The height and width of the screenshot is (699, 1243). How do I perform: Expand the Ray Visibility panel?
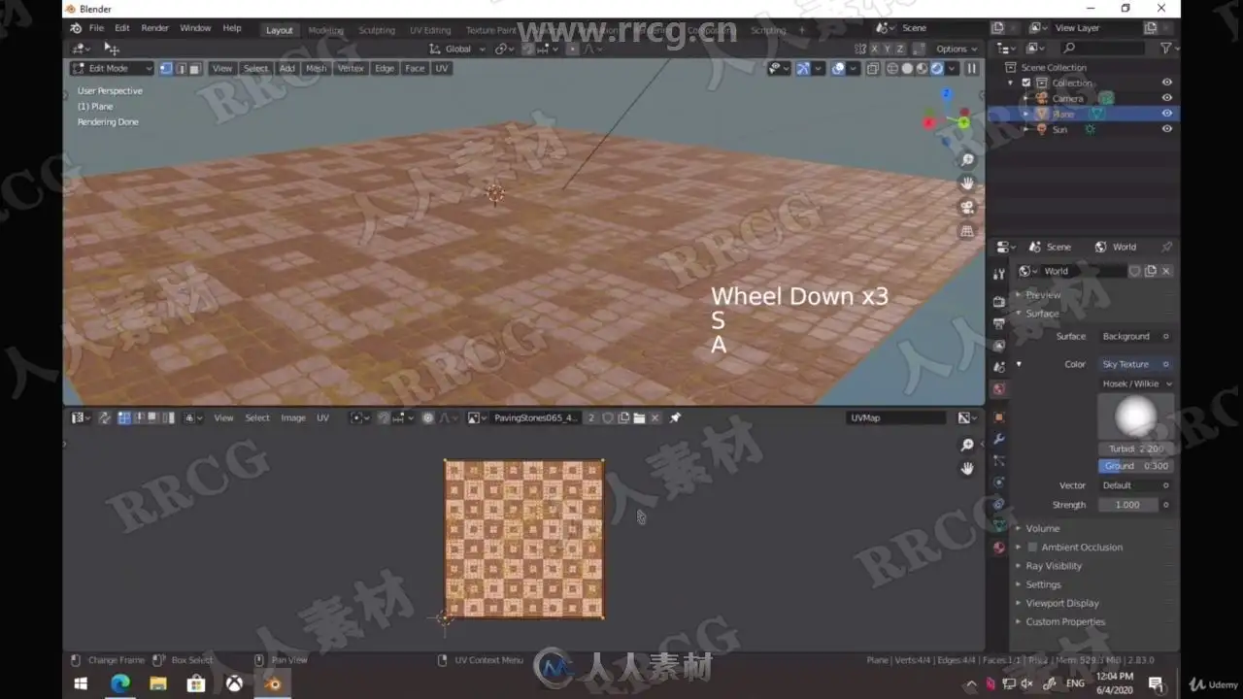tap(1053, 566)
